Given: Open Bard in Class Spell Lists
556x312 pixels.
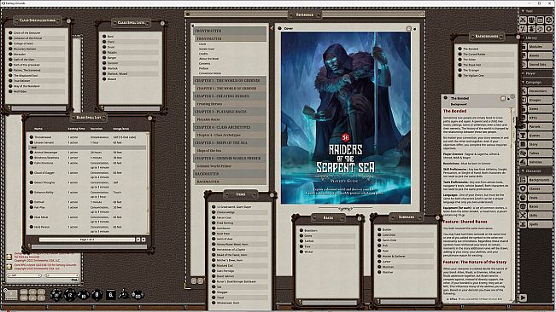Looking at the screenshot, I should point(110,36).
